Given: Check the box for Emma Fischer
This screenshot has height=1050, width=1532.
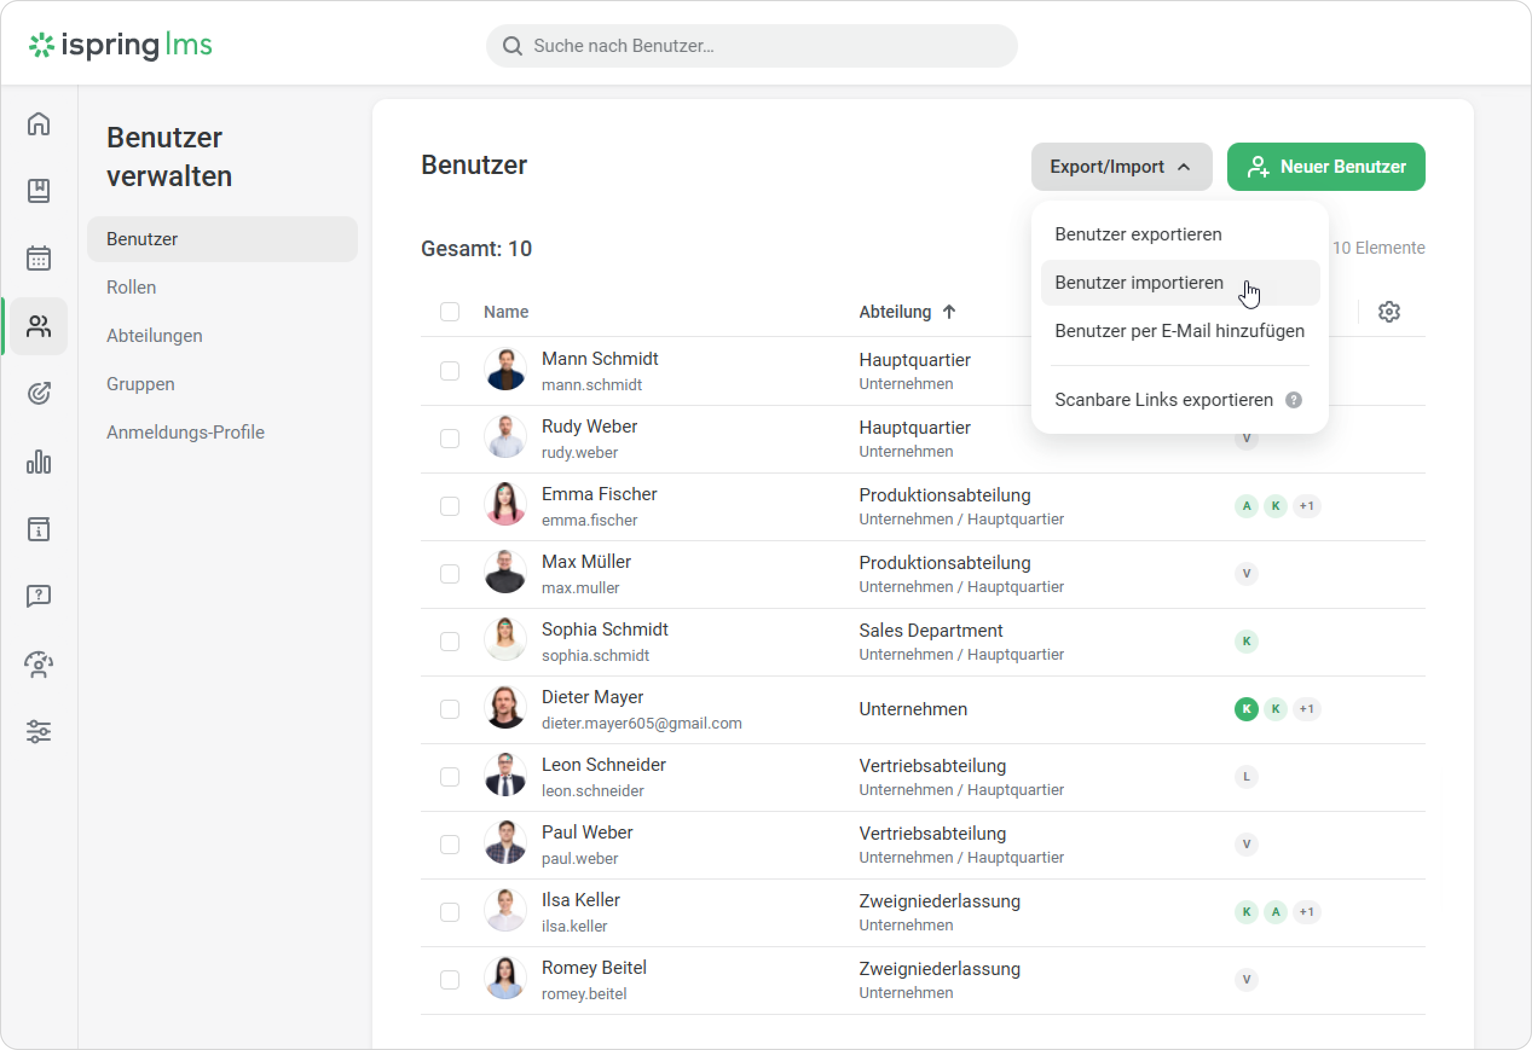Looking at the screenshot, I should 450,506.
